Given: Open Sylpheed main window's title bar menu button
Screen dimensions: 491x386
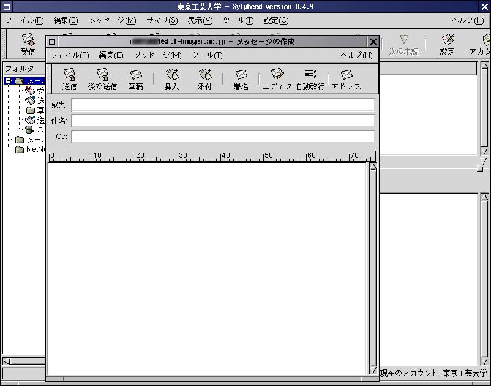Looking at the screenshot, I should pyautogui.click(x=6, y=6).
